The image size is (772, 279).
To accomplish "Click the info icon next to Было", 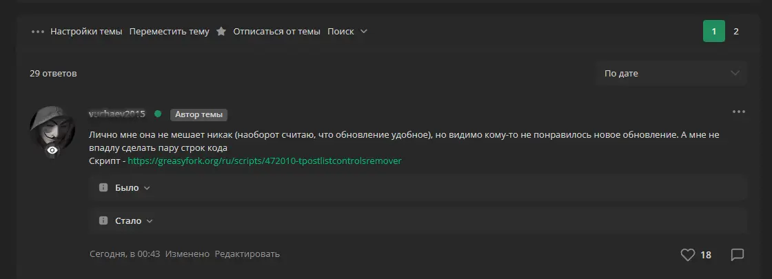I will point(103,187).
